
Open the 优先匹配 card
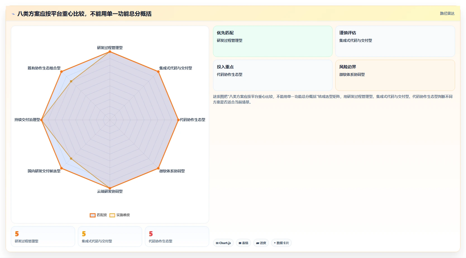(273, 41)
